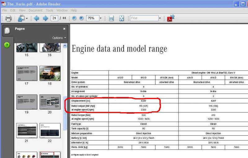
Task: Go to next page with right arrow
Action: coord(45,18)
